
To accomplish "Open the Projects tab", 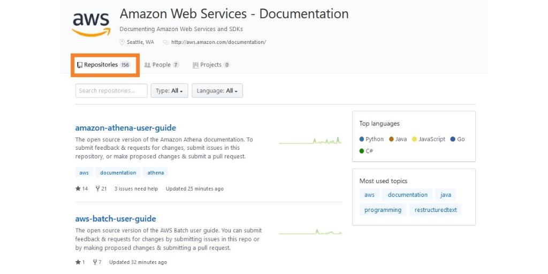I will [211, 65].
